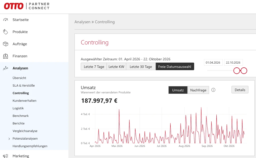
Task: Click the Finanzen euro envelope icon
Action: click(x=6, y=56)
